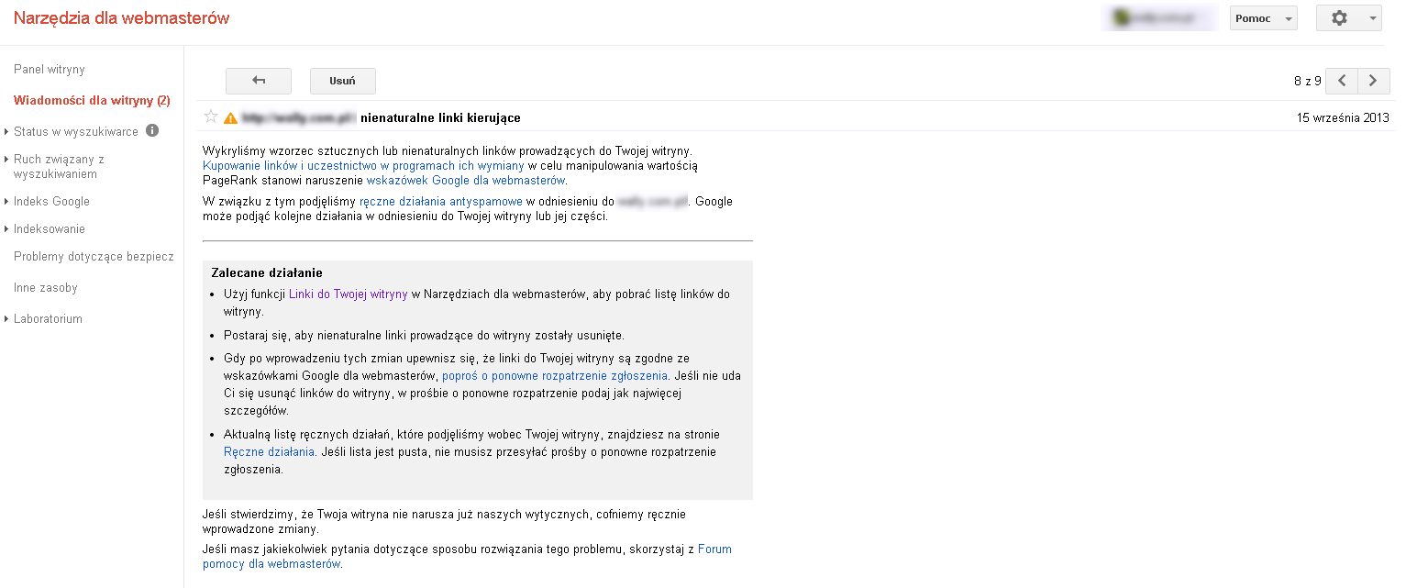Expand Laboratorium section
The height and width of the screenshot is (588, 1406).
[x=7, y=319]
